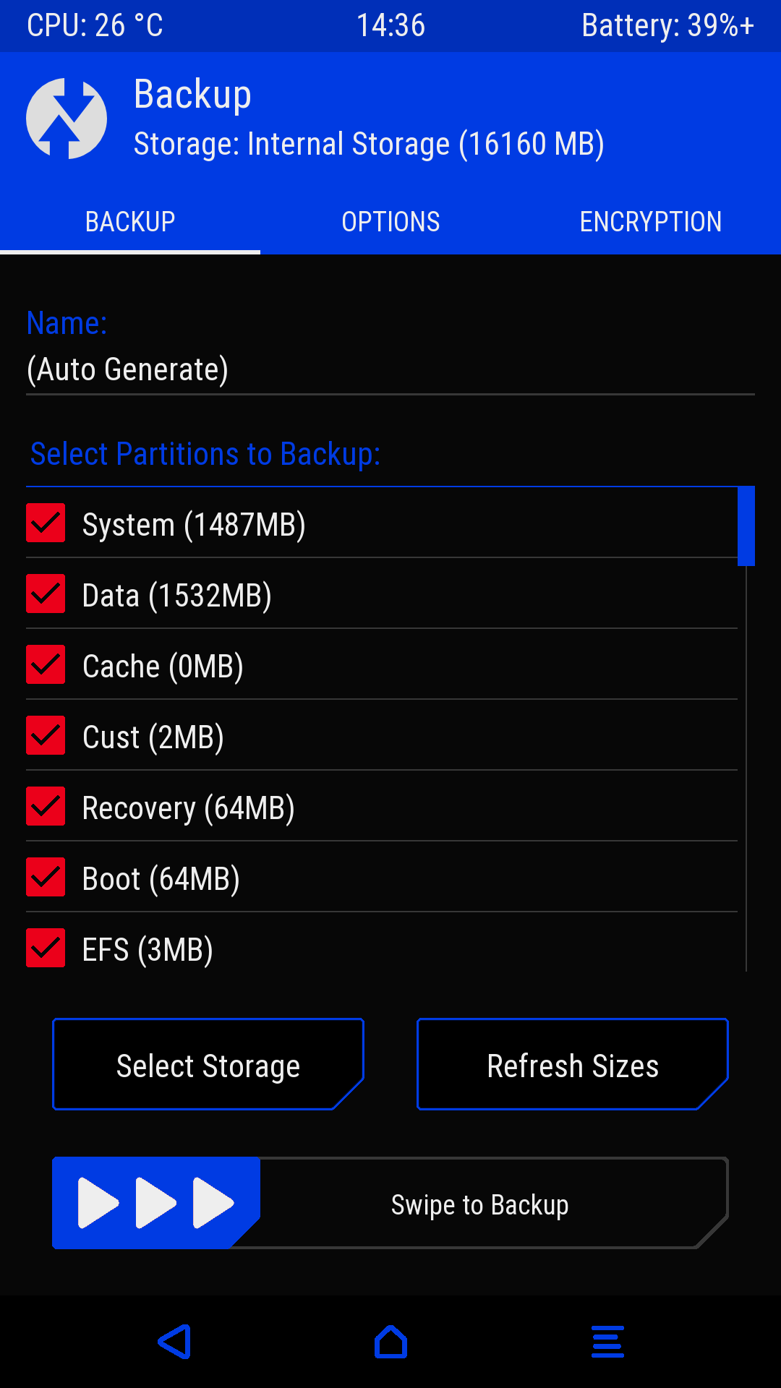The image size is (781, 1388).
Task: Click the Refresh Sizes button
Action: pos(573,1064)
